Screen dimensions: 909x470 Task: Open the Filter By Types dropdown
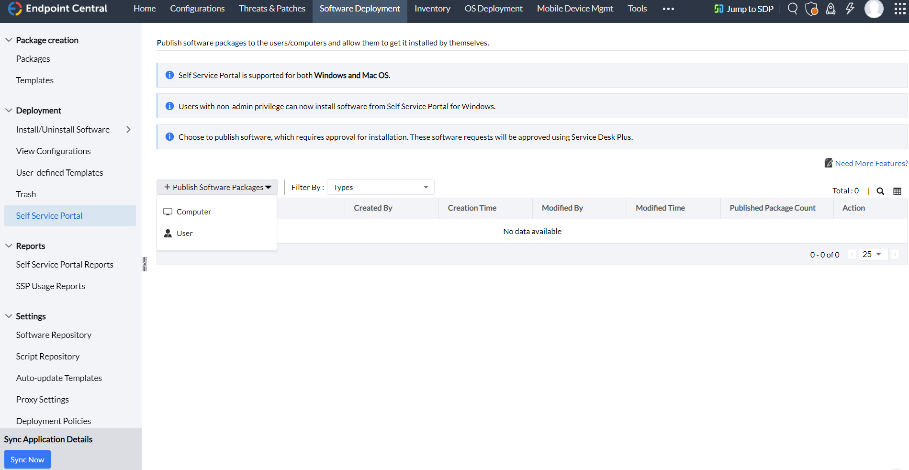click(381, 187)
